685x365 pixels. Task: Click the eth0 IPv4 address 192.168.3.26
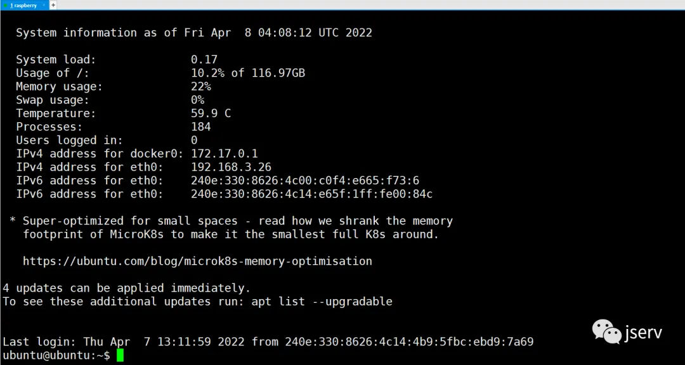coord(231,167)
